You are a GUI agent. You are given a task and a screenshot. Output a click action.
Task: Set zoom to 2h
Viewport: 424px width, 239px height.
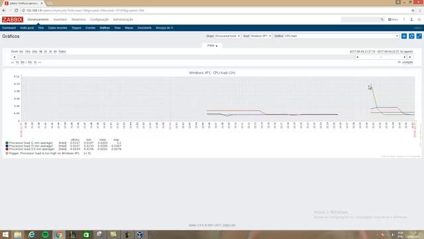click(46, 52)
